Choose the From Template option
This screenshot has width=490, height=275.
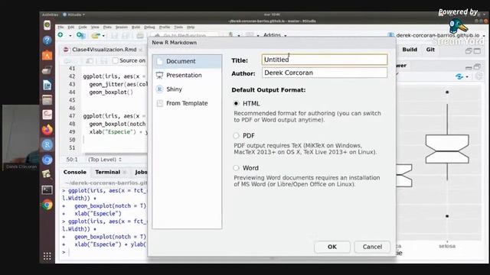click(187, 103)
